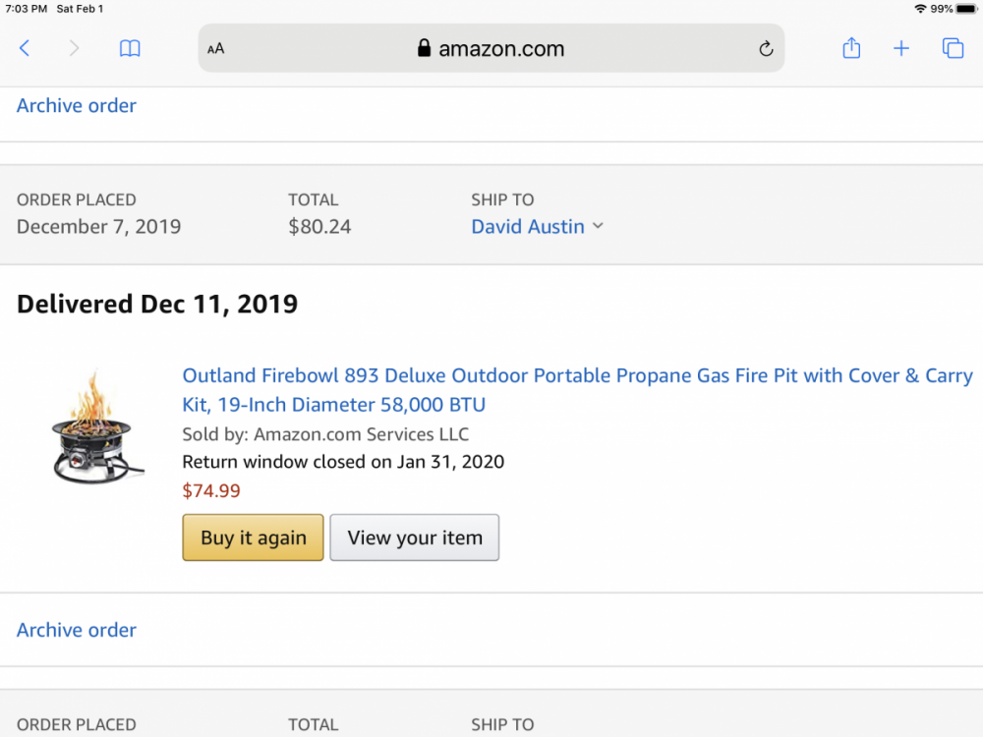Tap the amazon.com address field
The width and height of the screenshot is (983, 737).
pos(501,49)
